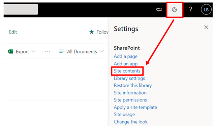The width and height of the screenshot is (216, 128).
Task: Click the Excel icon beside Export
Action: pos(10,51)
